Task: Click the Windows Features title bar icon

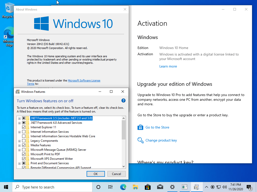Action: click(18, 91)
